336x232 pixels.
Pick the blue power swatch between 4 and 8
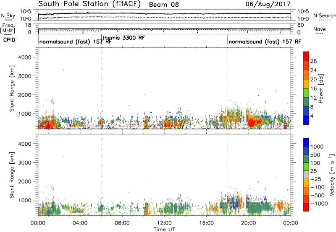tap(306, 111)
